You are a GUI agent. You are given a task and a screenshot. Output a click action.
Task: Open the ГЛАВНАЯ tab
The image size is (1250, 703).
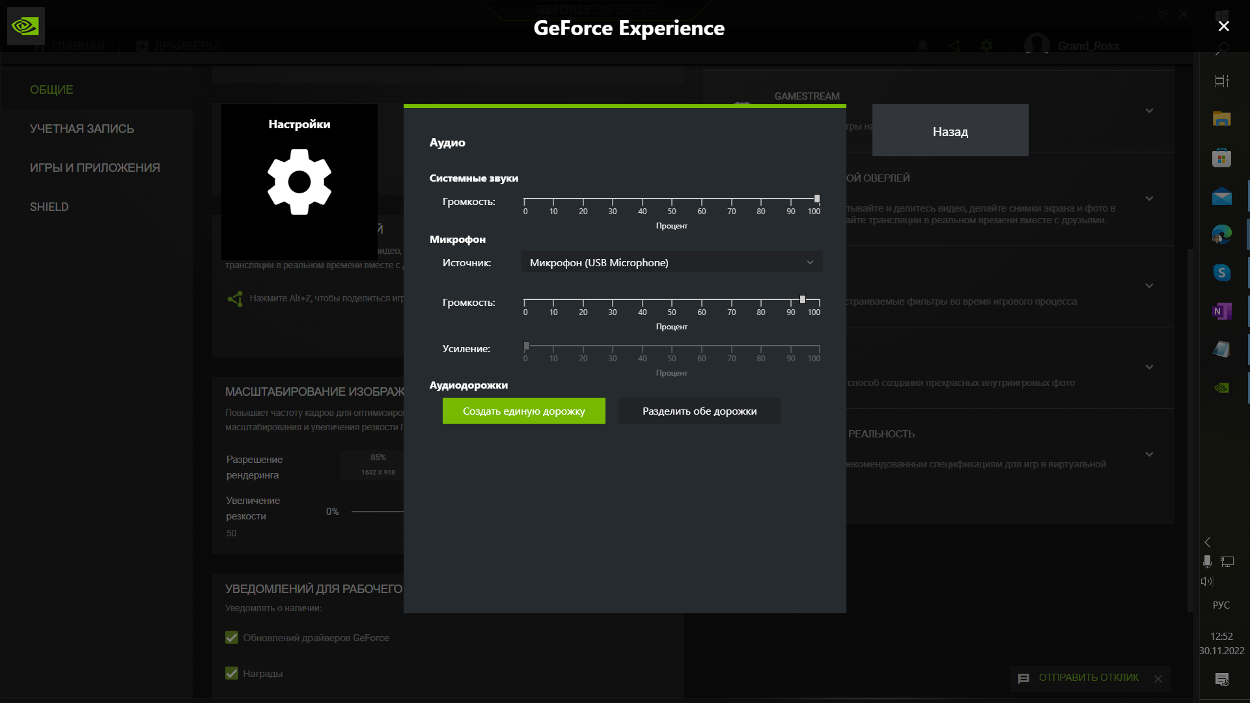tap(69, 46)
